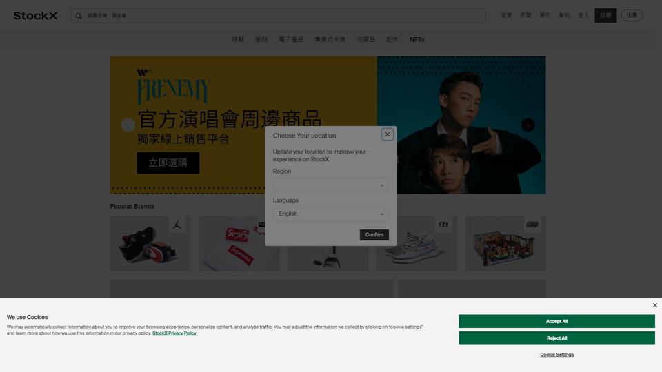The image size is (662, 372).
Task: Open the 球鞋 sneakers category
Action: point(238,39)
